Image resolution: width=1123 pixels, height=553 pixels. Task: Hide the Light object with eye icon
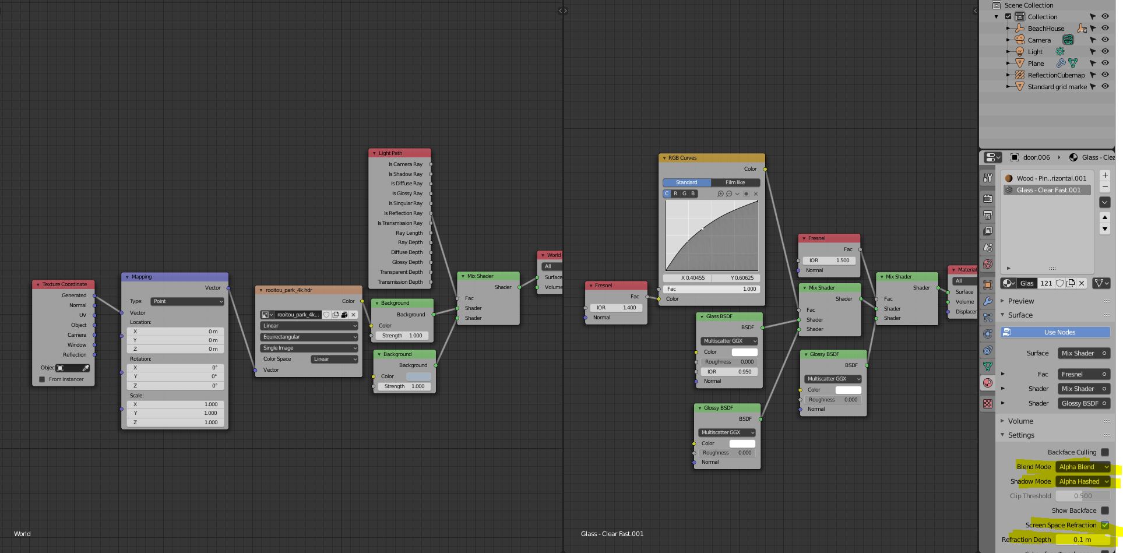[1105, 51]
